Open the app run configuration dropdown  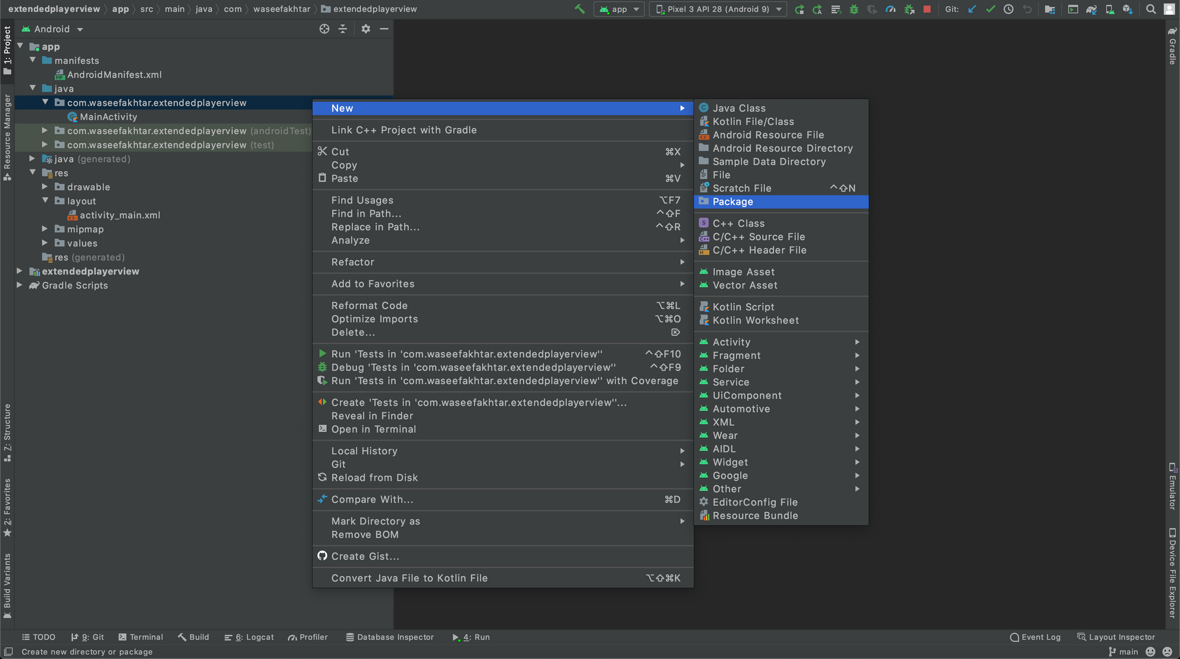coord(619,9)
